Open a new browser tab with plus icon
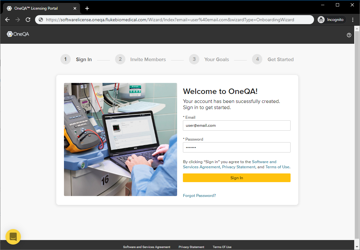 tap(87, 8)
